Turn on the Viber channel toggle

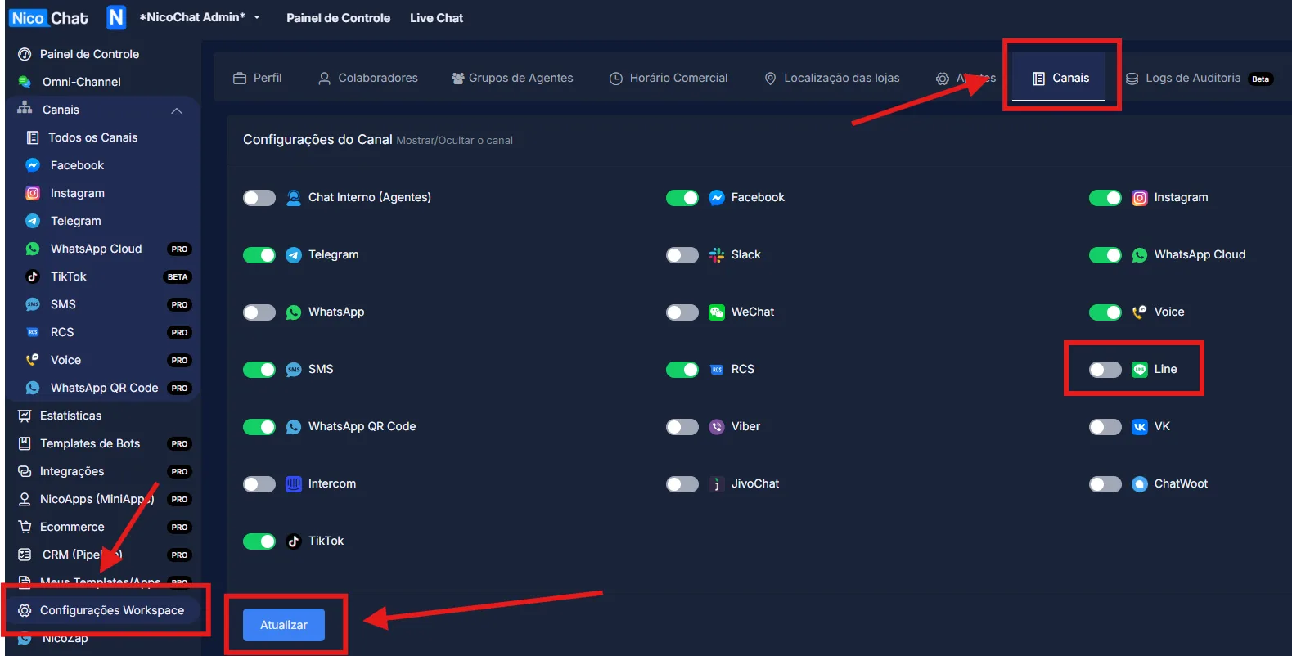[x=682, y=427]
